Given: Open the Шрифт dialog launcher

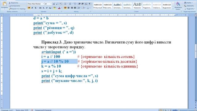Looking at the screenshot, I should (x=62, y=11).
